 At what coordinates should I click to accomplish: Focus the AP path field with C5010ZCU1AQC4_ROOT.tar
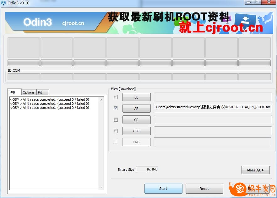(213, 108)
